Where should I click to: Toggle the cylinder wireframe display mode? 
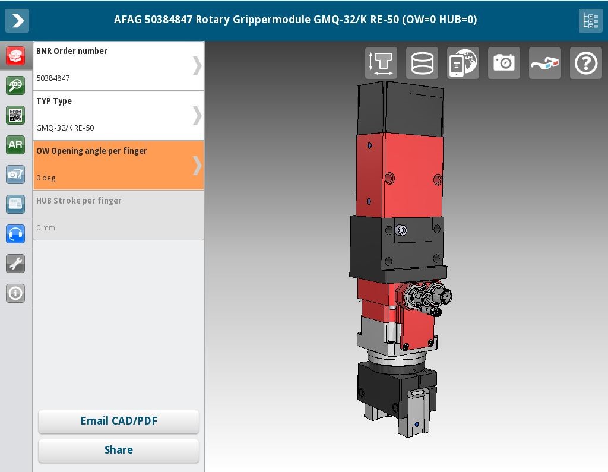click(422, 63)
